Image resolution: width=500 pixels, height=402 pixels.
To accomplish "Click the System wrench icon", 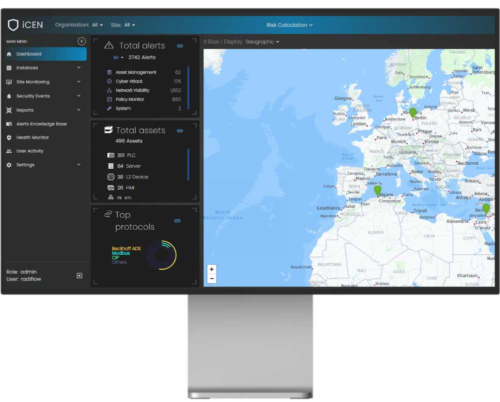I will (x=109, y=108).
